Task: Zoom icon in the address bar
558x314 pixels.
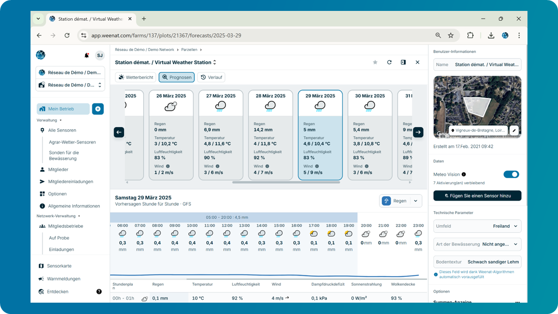Action: [438, 35]
